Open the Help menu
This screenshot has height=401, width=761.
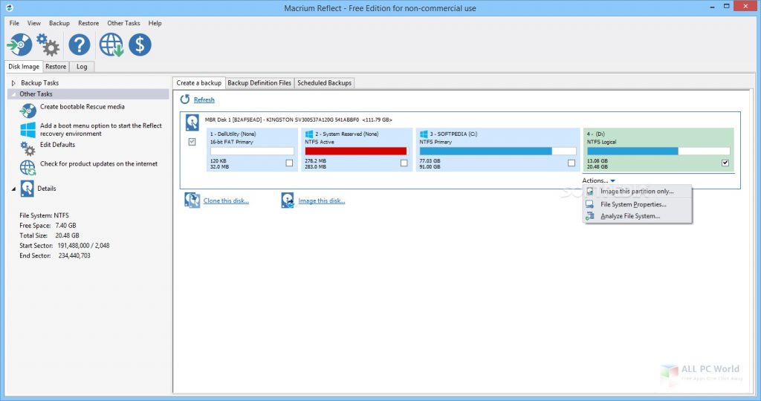(155, 23)
